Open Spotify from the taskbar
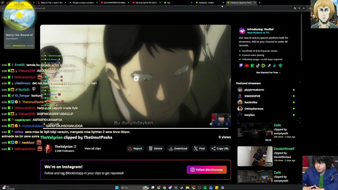 205,188
